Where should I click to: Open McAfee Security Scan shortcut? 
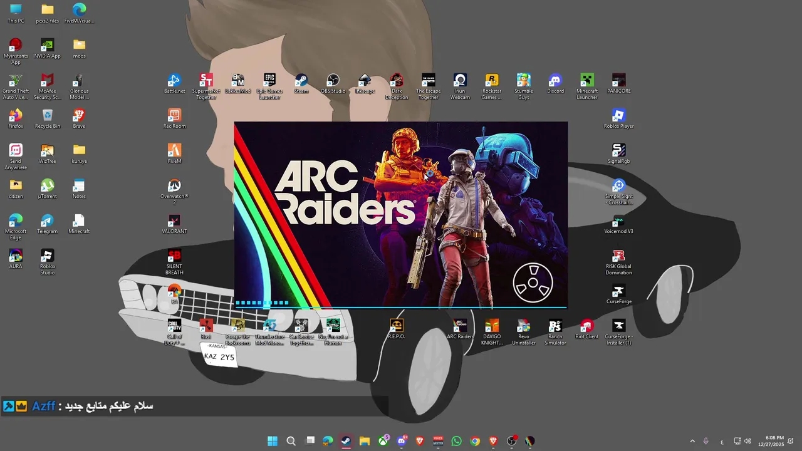point(48,86)
